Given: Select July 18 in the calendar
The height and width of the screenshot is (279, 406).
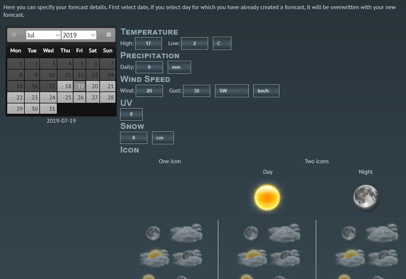Looking at the screenshot, I should (x=65, y=86).
